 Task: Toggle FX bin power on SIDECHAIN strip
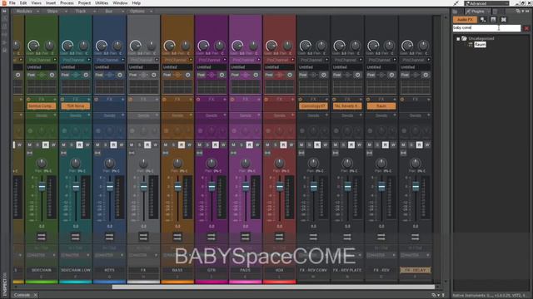28,100
